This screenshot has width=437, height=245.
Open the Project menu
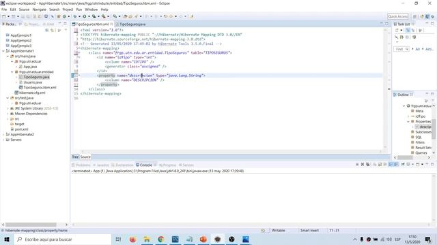coord(68,10)
